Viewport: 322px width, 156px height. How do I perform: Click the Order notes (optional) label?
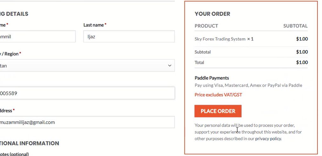pos(14,154)
